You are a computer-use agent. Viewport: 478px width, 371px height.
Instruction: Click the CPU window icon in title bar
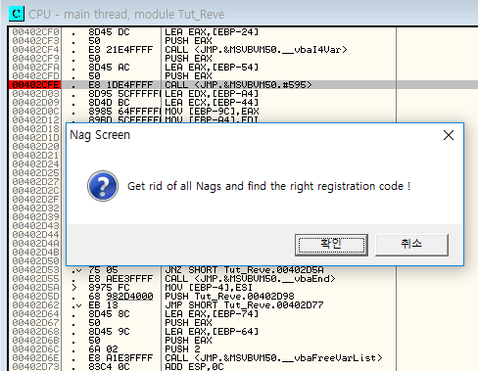(x=17, y=14)
